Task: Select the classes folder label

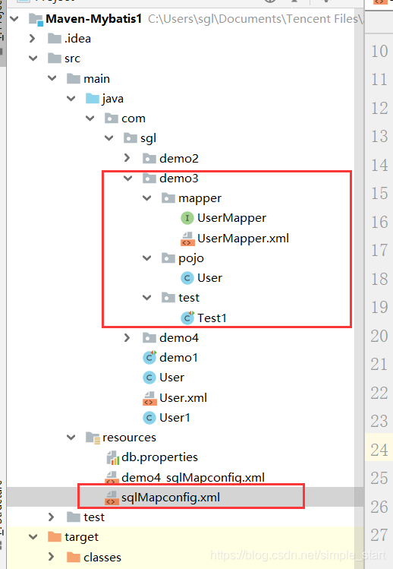Action: tap(102, 557)
